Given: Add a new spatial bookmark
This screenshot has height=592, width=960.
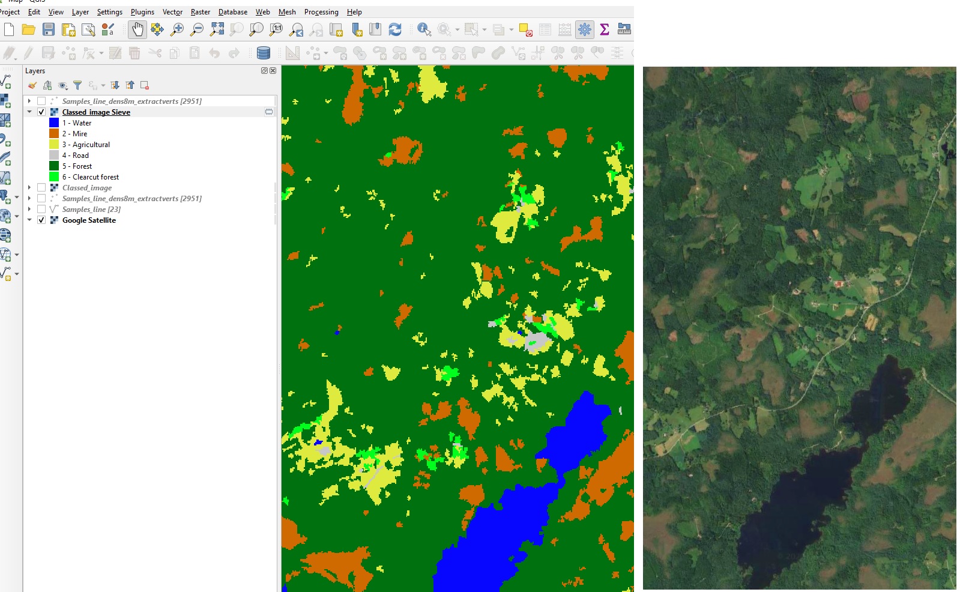Looking at the screenshot, I should pyautogui.click(x=357, y=29).
